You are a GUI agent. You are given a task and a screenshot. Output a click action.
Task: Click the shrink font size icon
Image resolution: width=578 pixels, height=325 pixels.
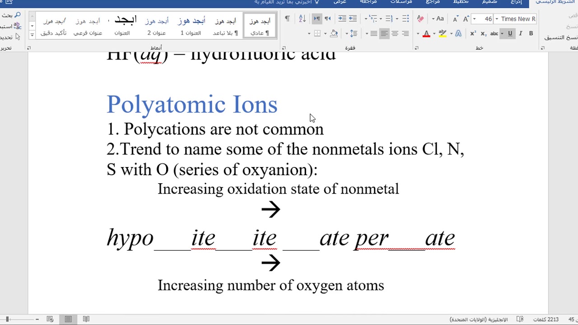[x=455, y=19]
